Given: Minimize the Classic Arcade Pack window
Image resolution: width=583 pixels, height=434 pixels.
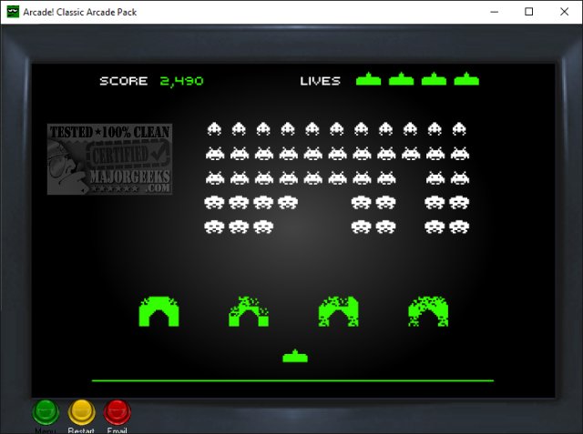Looking at the screenshot, I should point(494,12).
